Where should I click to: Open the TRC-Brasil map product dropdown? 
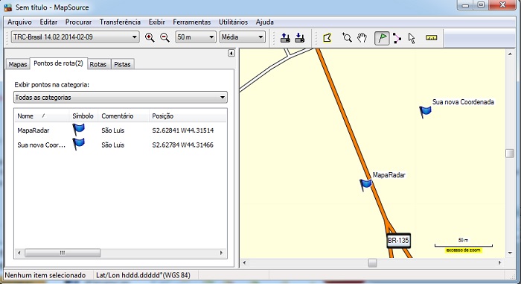(75, 37)
